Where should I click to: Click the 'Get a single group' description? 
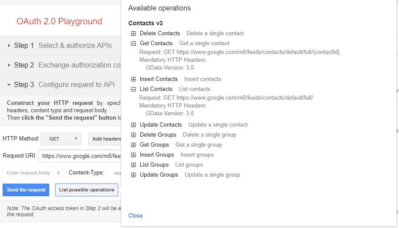(x=199, y=144)
